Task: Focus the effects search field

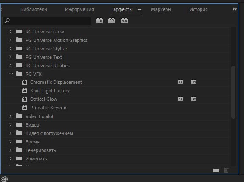Action: click(47, 21)
